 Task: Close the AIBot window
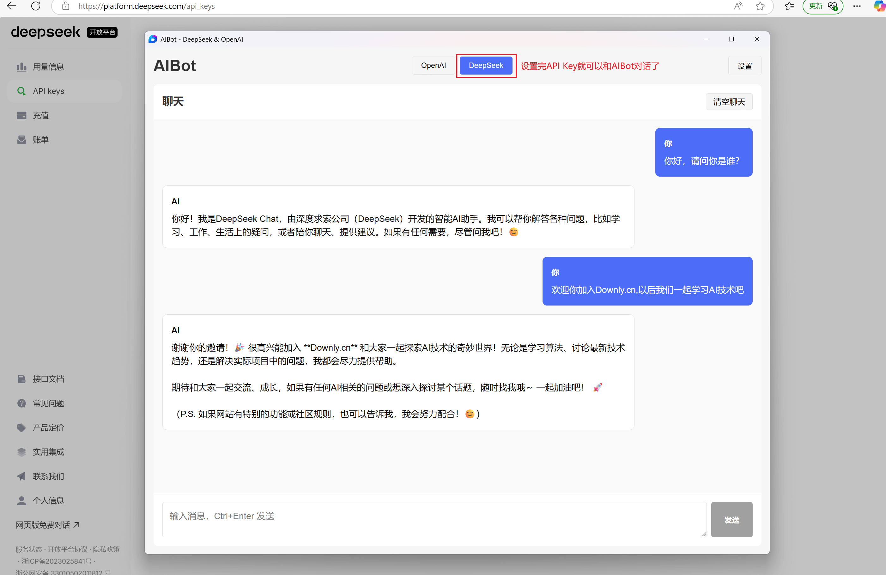click(x=757, y=39)
